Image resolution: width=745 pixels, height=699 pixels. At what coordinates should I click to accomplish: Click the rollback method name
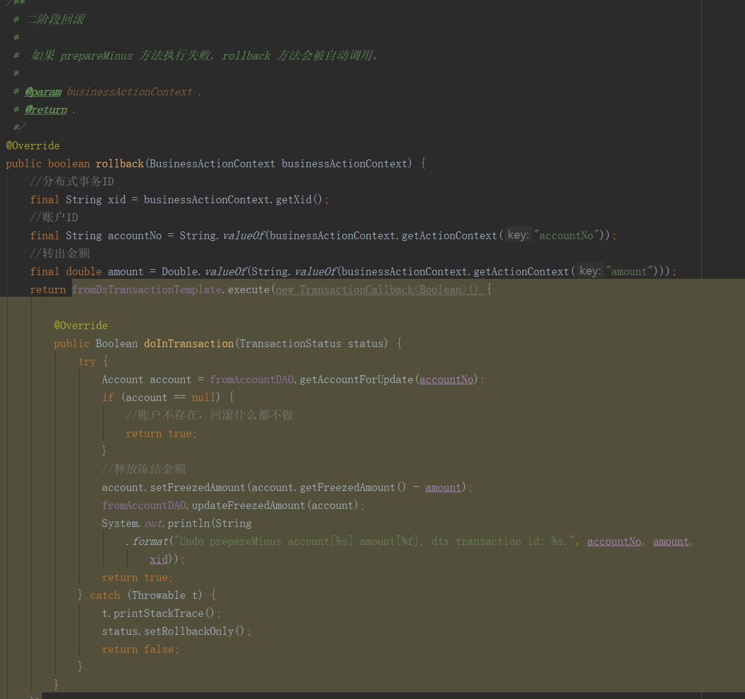(120, 164)
